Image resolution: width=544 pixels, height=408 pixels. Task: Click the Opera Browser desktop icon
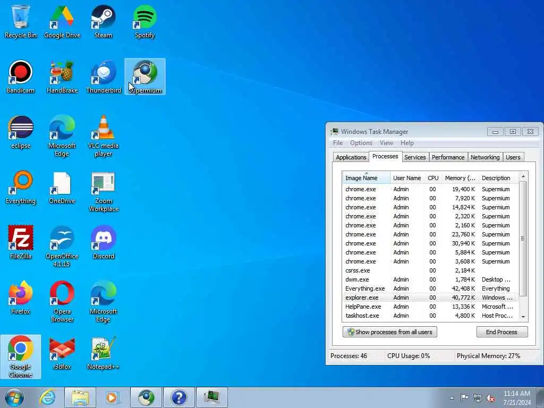pyautogui.click(x=62, y=302)
